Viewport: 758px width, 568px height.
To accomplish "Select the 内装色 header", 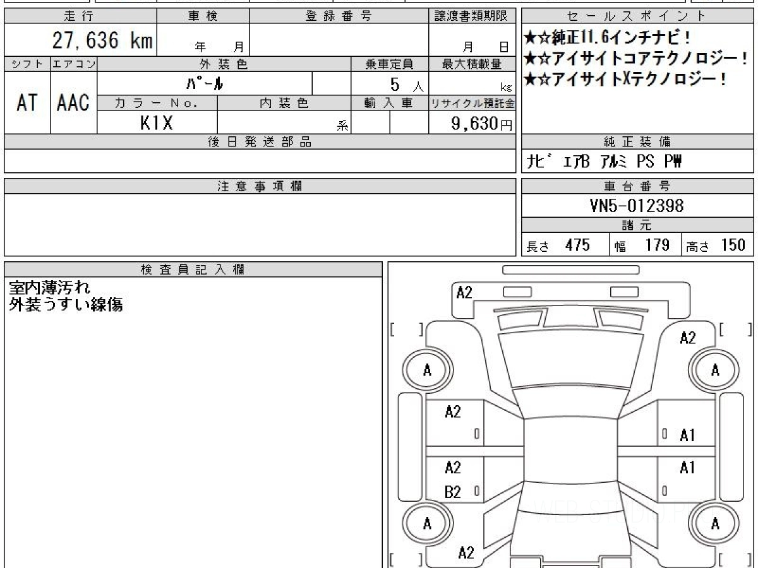I will click(x=284, y=103).
